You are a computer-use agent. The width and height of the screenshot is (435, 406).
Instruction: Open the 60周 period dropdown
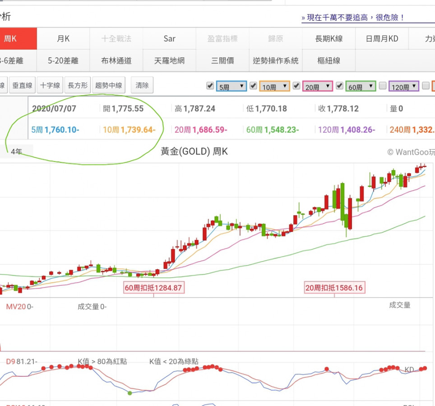pos(361,87)
